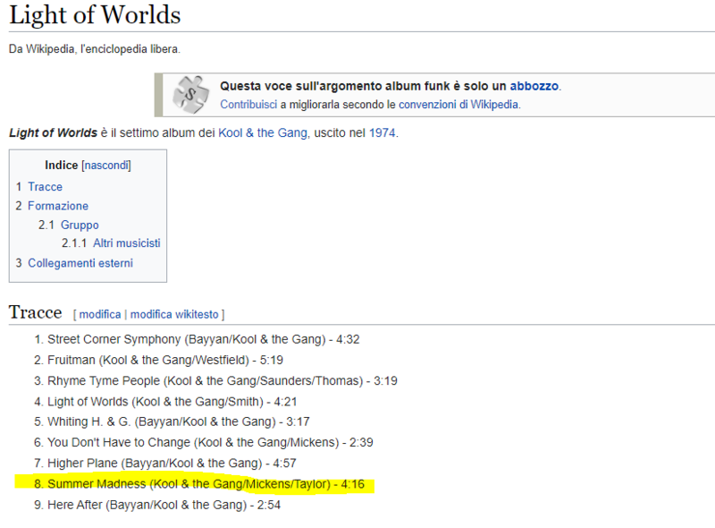The width and height of the screenshot is (715, 528).
Task: Open the 1974 year link
Action: [383, 132]
